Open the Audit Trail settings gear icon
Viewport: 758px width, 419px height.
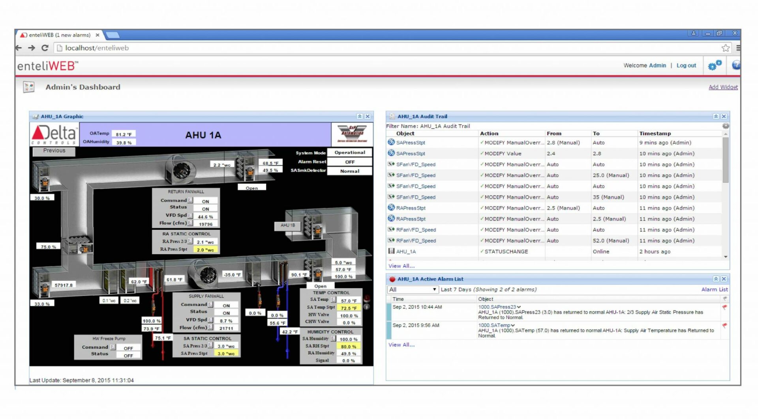(x=726, y=126)
